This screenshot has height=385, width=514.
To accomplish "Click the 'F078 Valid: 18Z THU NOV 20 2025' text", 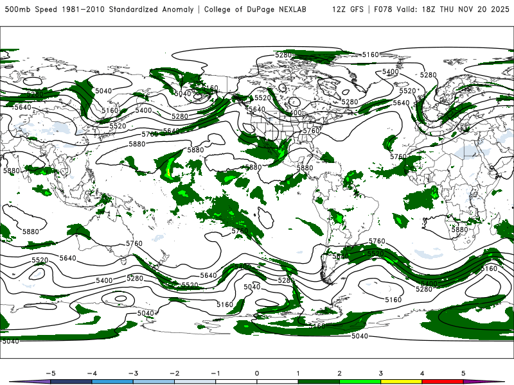I will click(441, 9).
